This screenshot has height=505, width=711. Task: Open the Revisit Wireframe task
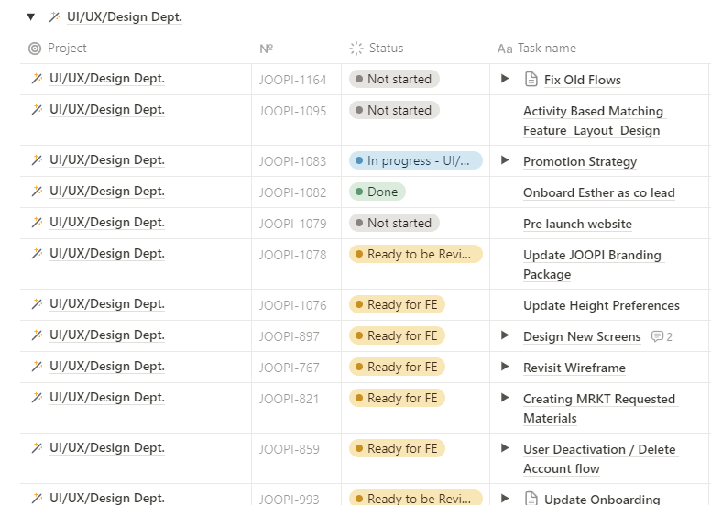[x=574, y=368]
